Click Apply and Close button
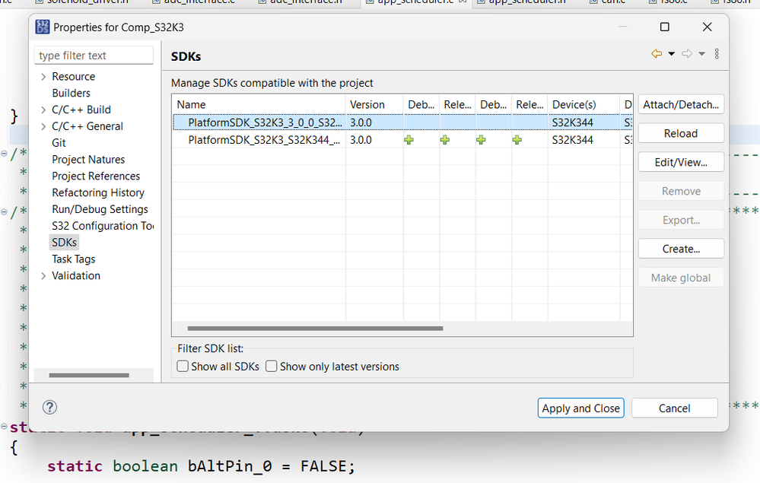This screenshot has height=483, width=760. [580, 408]
